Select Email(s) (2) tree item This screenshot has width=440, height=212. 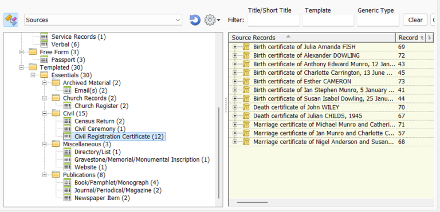coord(91,90)
